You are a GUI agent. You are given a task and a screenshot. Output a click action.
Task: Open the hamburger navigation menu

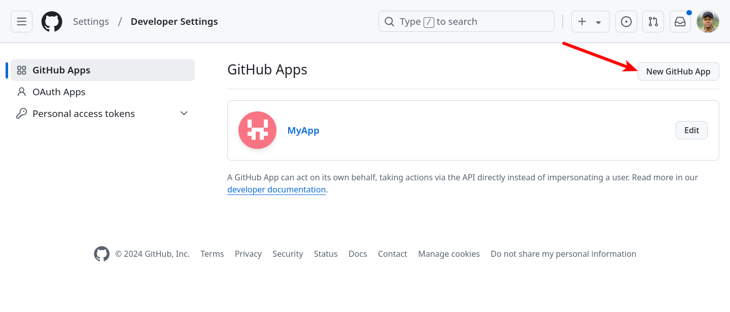[x=21, y=22]
